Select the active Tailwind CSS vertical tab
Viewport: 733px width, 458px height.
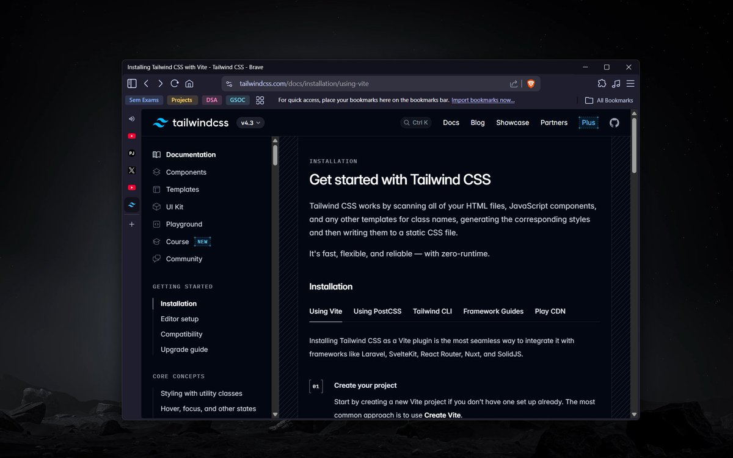[131, 205]
